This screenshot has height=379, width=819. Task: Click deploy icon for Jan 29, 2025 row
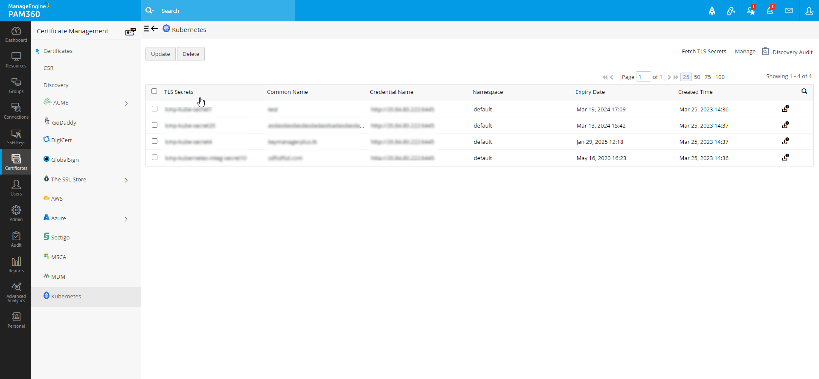pyautogui.click(x=785, y=141)
